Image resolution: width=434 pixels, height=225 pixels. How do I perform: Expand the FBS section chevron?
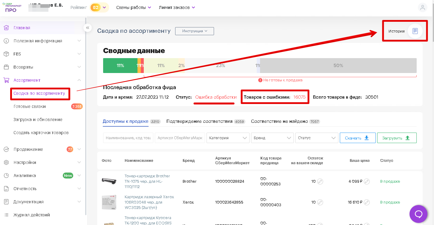coord(79,54)
